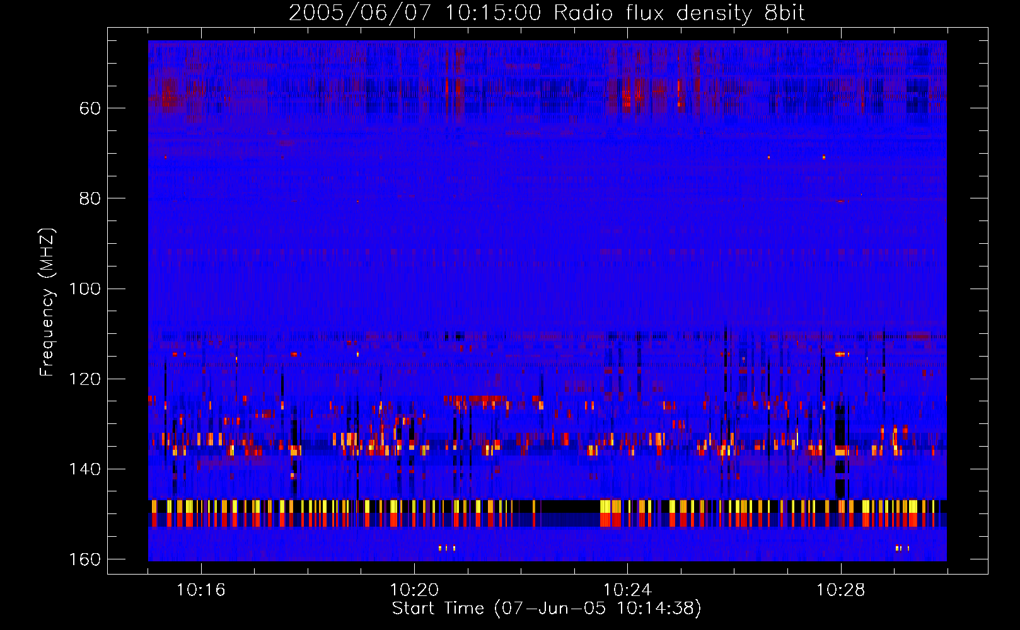Select the 120 frequency tick label

[x=84, y=379]
